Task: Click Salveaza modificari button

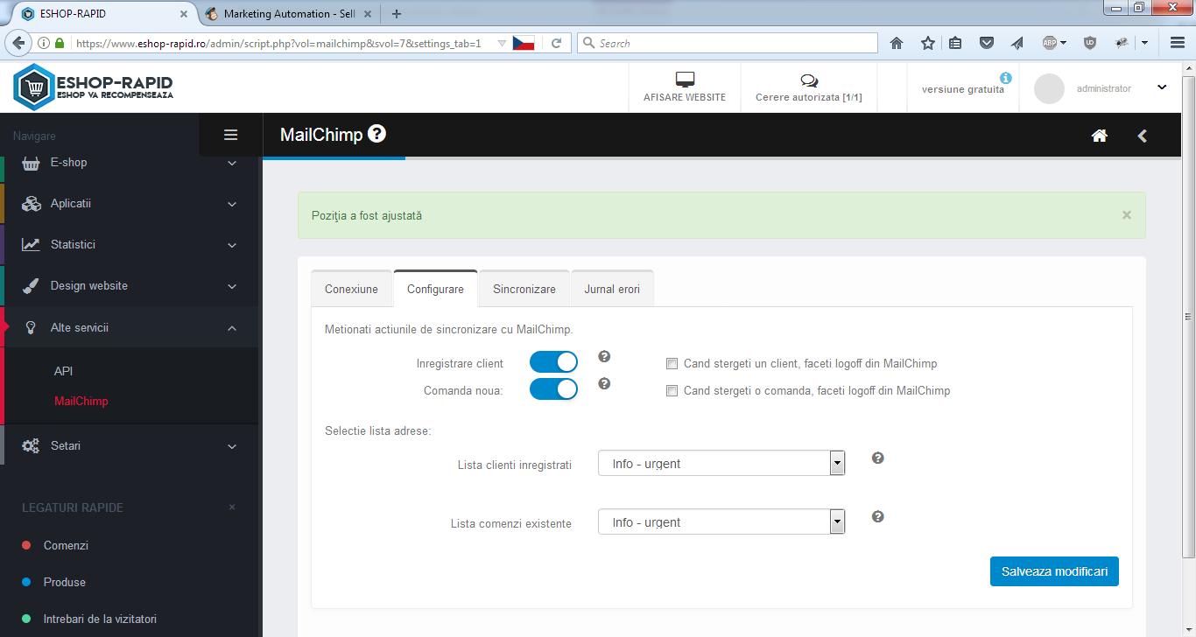Action: pyautogui.click(x=1054, y=571)
